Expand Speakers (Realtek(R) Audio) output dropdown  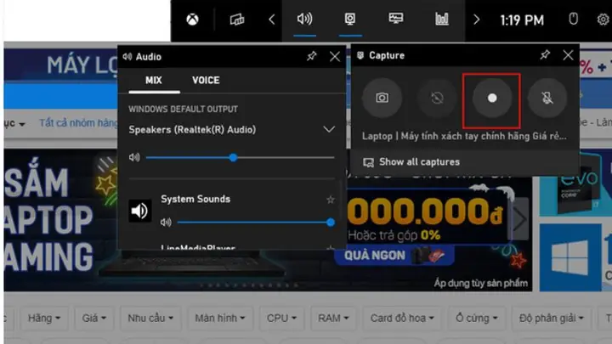coord(329,129)
